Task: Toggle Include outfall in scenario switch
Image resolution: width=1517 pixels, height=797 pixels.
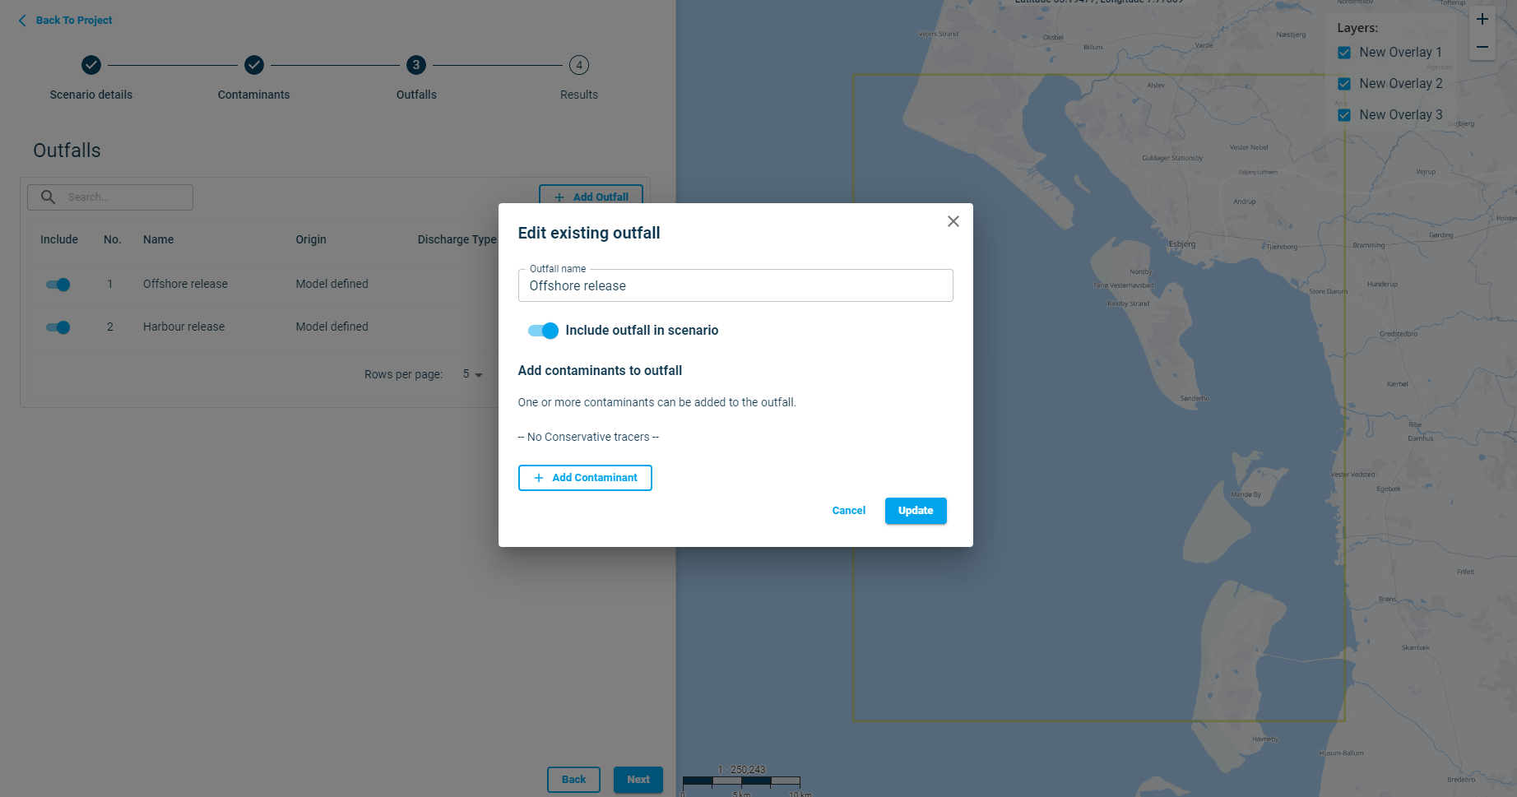Action: point(543,331)
